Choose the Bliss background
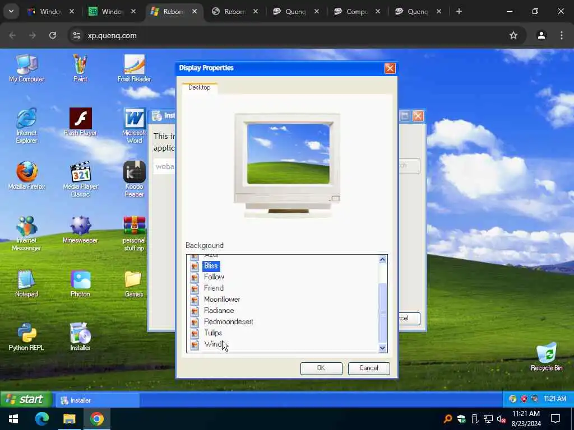 (x=211, y=266)
